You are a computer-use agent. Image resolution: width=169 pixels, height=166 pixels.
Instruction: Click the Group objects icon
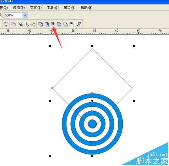pyautogui.click(x=21, y=24)
